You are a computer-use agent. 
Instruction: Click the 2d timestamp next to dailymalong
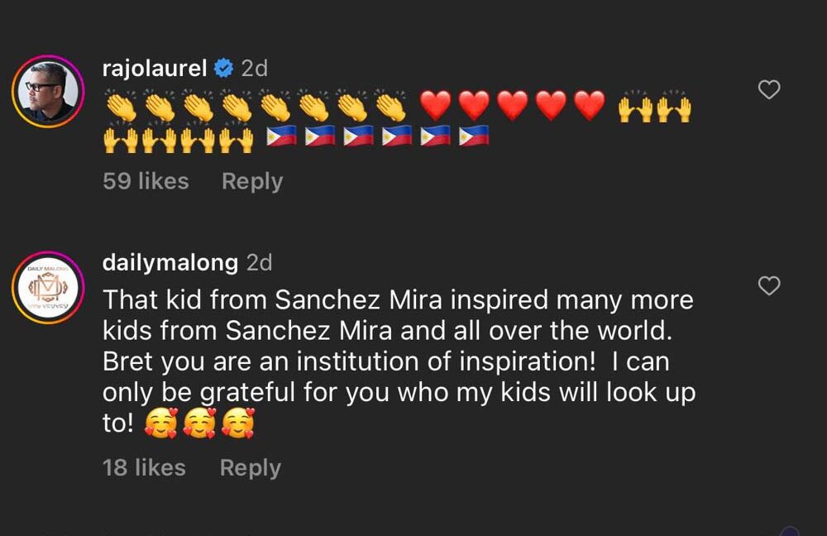tap(260, 262)
